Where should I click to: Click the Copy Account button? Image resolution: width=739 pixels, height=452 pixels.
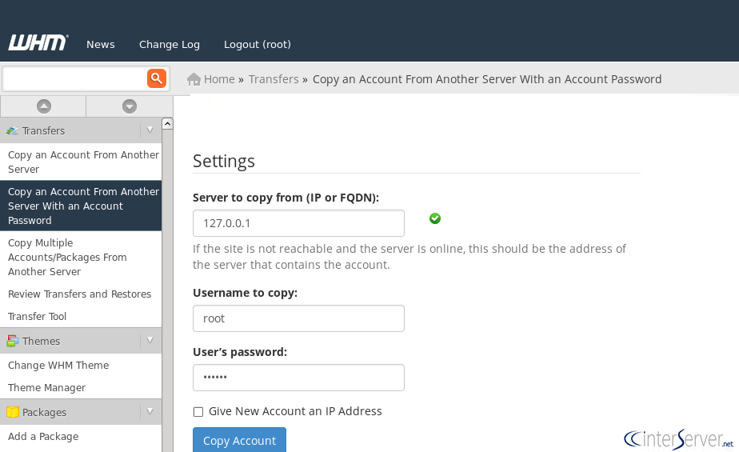pyautogui.click(x=239, y=440)
